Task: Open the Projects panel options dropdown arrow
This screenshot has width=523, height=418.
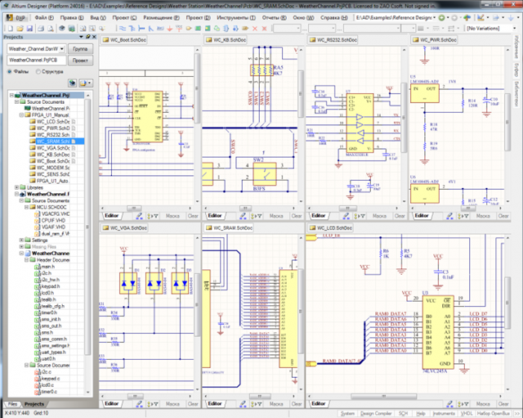Action: [81, 37]
